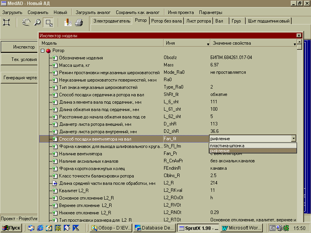Click the print icon in toolbar
Image resolution: width=311 pixels, height=233 pixels.
[x=79, y=23]
